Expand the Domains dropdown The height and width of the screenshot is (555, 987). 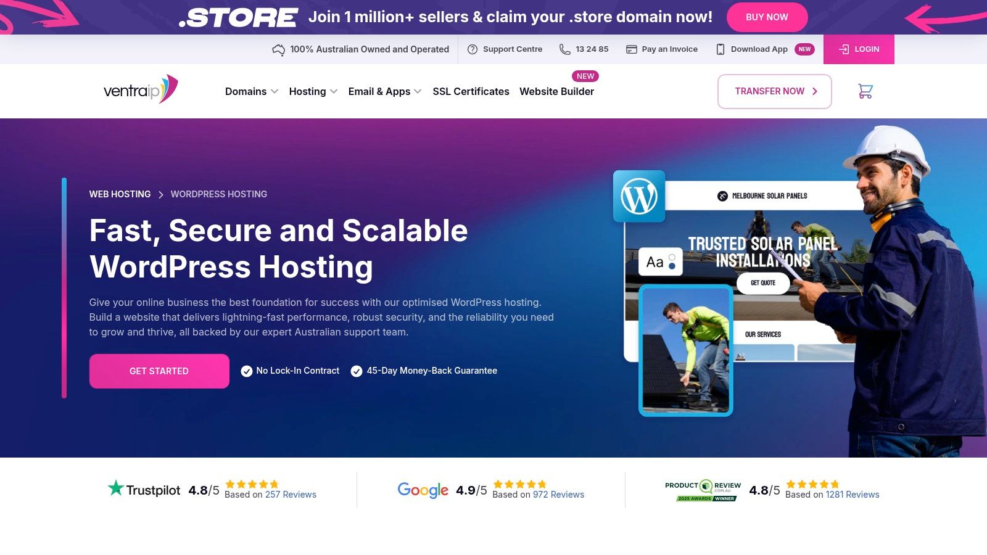click(250, 91)
